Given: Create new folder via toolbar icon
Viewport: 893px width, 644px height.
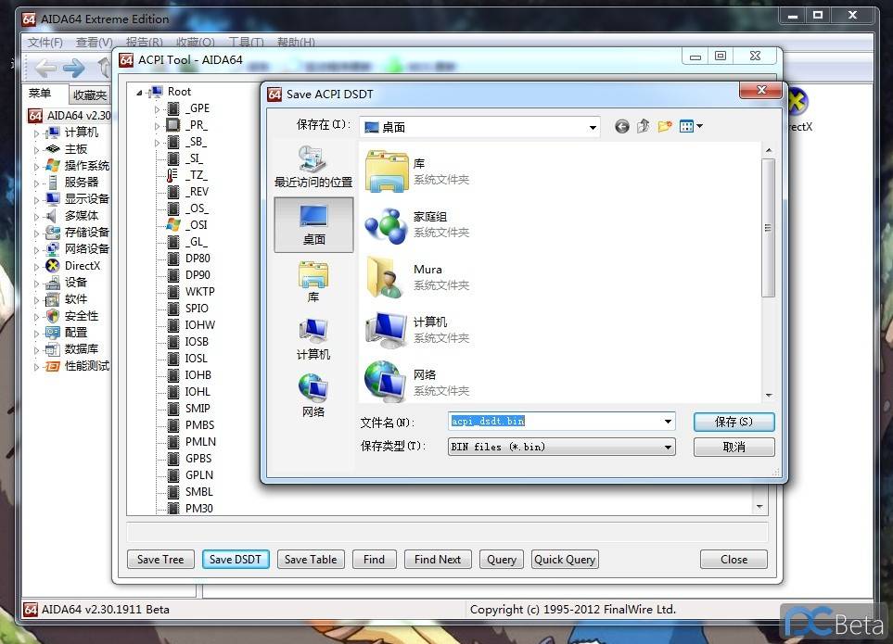Looking at the screenshot, I should coord(664,127).
